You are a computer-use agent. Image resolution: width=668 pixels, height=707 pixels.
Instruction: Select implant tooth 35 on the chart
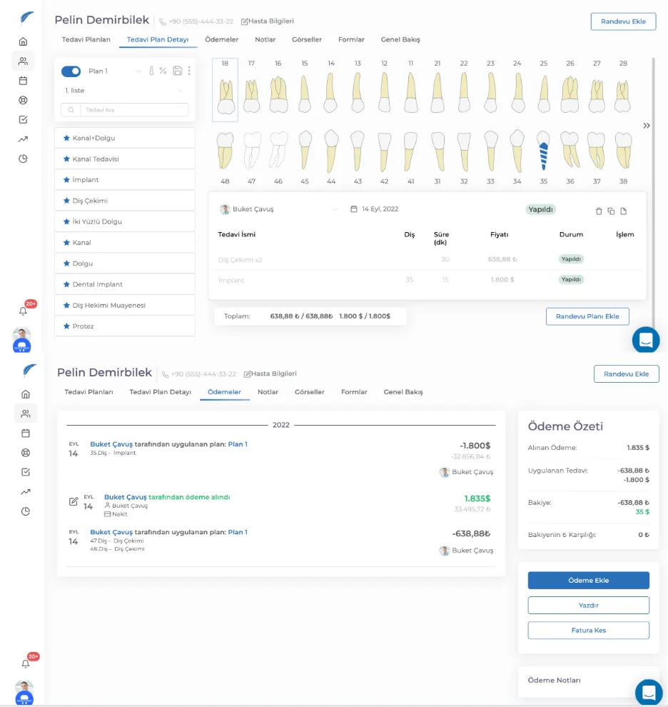544,151
